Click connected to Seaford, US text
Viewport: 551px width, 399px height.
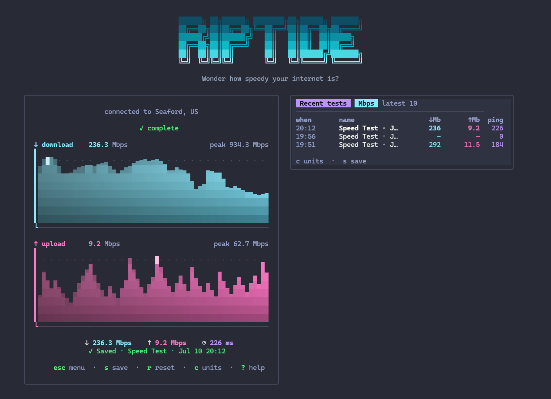[151, 112]
